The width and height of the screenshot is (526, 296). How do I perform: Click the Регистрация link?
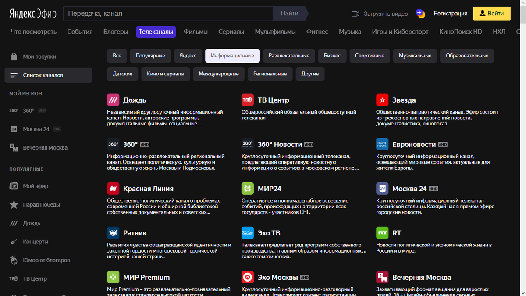(451, 14)
